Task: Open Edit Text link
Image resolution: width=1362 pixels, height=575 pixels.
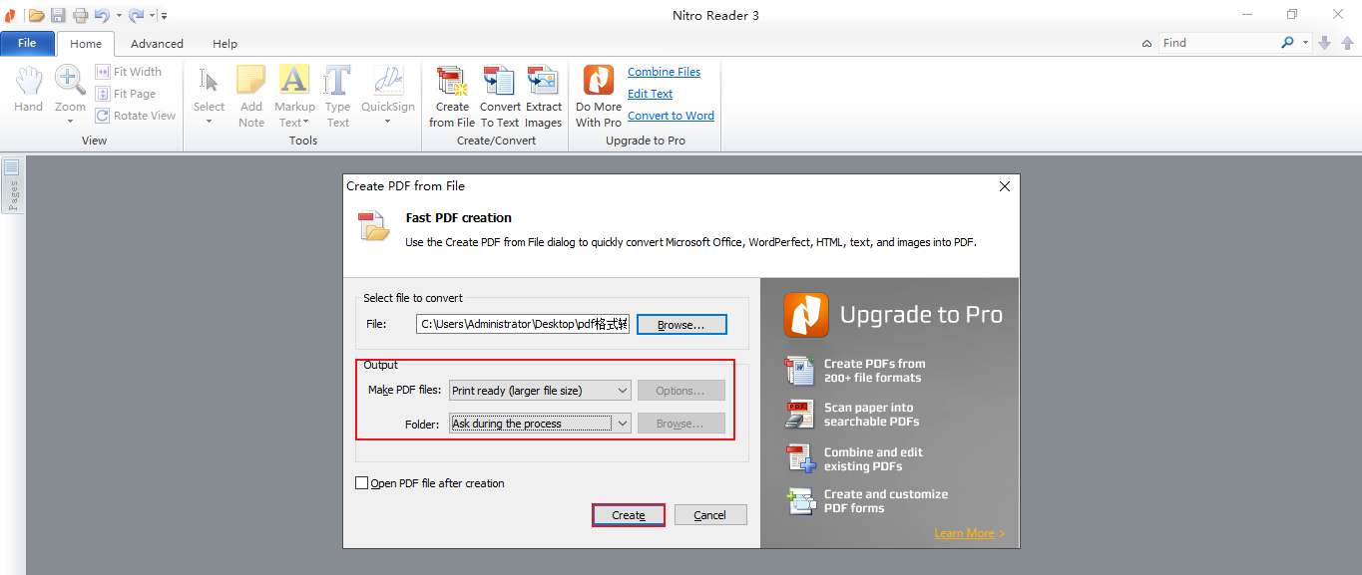Action: [x=650, y=94]
